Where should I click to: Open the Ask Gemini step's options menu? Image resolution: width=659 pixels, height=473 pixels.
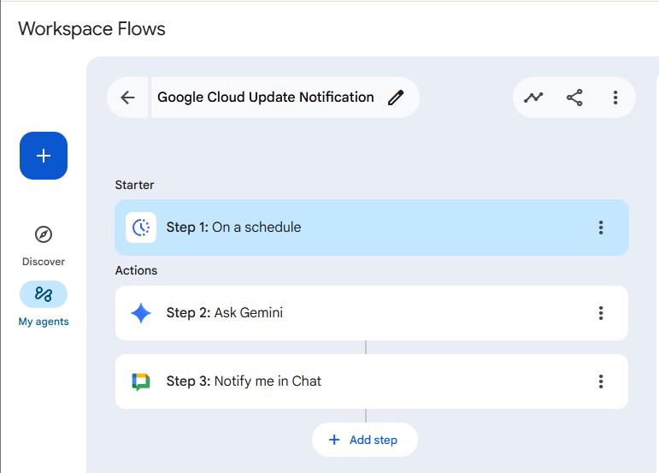601,313
